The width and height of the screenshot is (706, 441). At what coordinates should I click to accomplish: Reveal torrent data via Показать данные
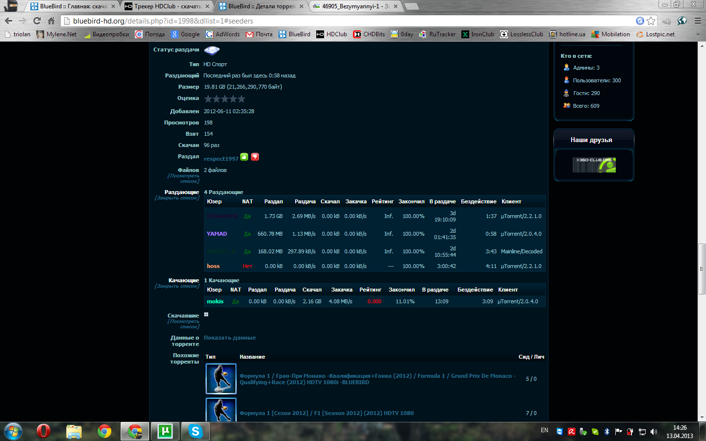click(x=230, y=338)
